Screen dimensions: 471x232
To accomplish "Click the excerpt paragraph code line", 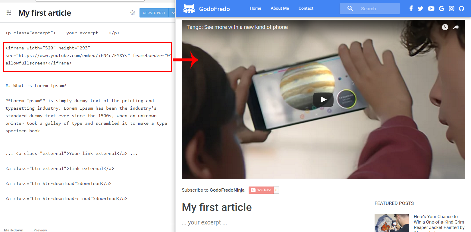I will pos(62,33).
